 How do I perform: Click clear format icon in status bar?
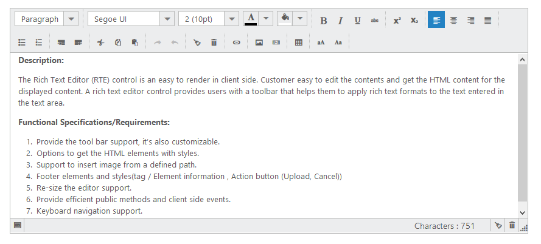click(498, 226)
